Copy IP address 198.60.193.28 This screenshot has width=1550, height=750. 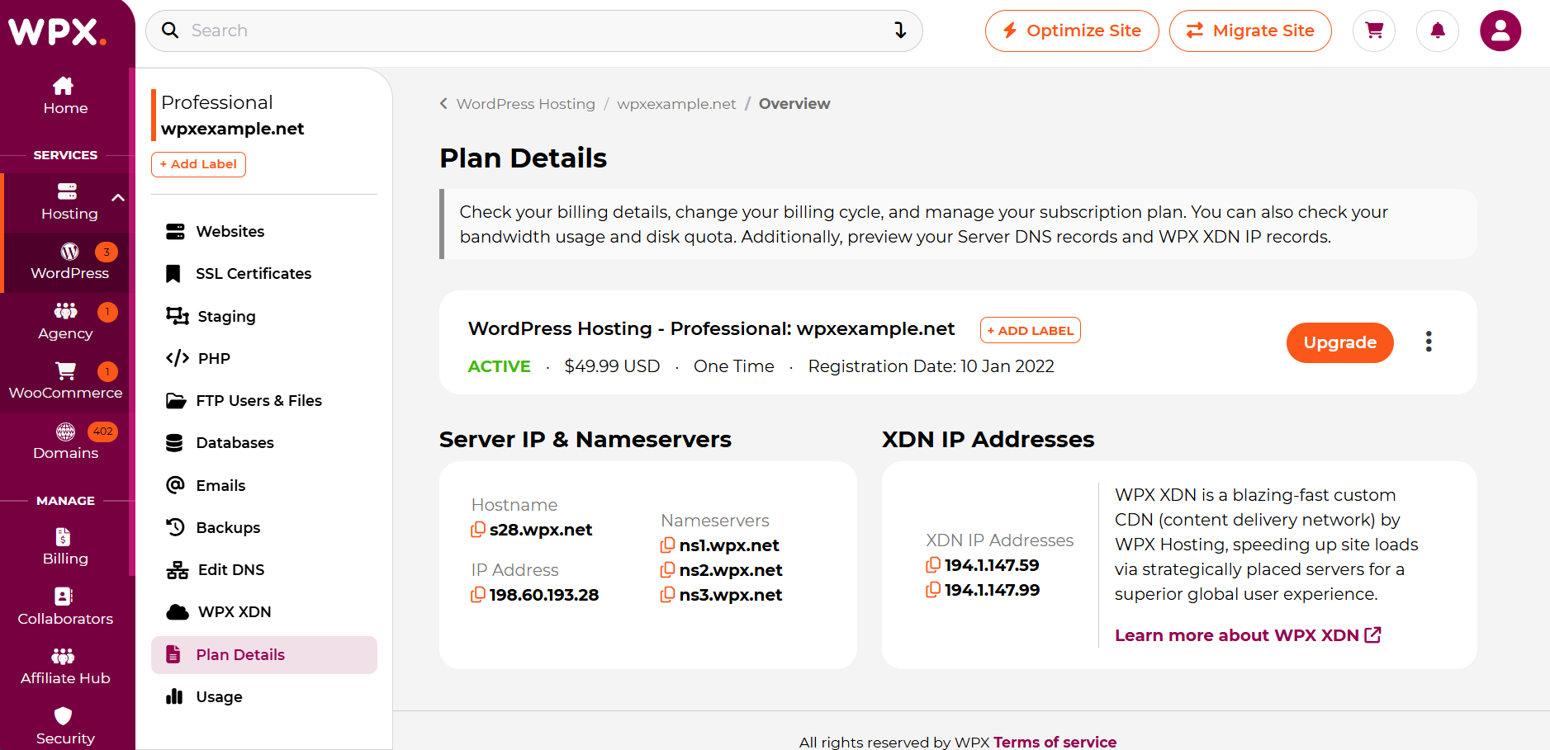pos(478,595)
